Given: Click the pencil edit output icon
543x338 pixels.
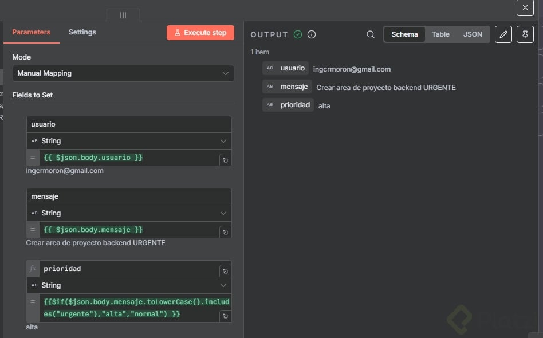Looking at the screenshot, I should pyautogui.click(x=503, y=34).
